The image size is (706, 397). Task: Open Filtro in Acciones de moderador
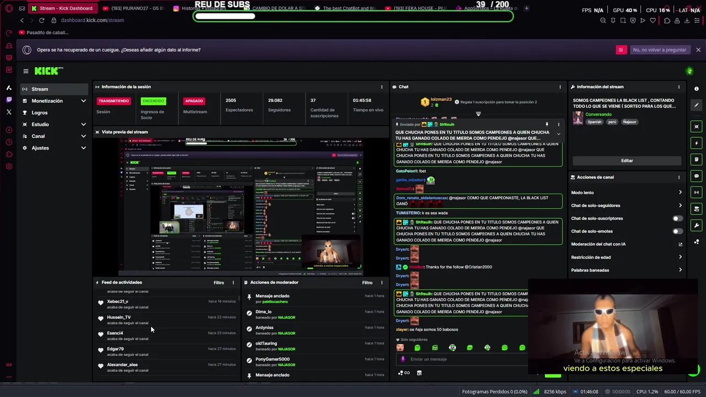click(x=367, y=282)
